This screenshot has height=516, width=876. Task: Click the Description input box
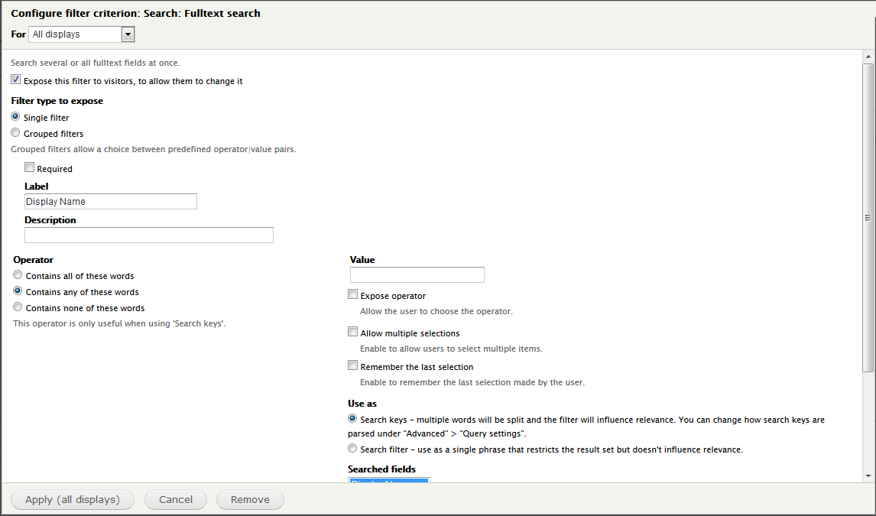(x=148, y=235)
